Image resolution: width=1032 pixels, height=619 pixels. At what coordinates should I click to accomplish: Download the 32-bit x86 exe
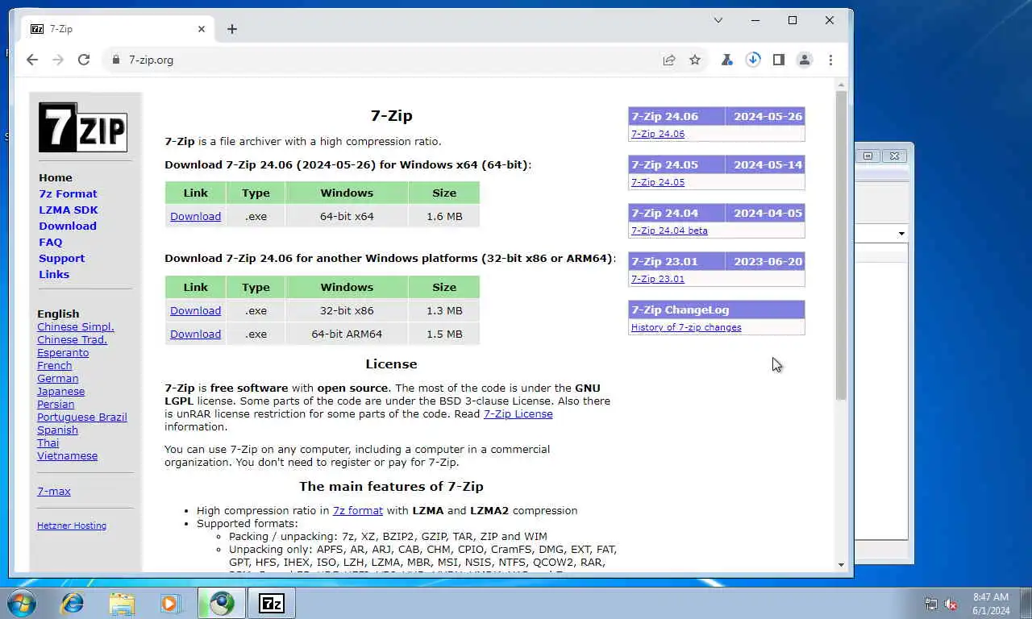[x=195, y=310]
